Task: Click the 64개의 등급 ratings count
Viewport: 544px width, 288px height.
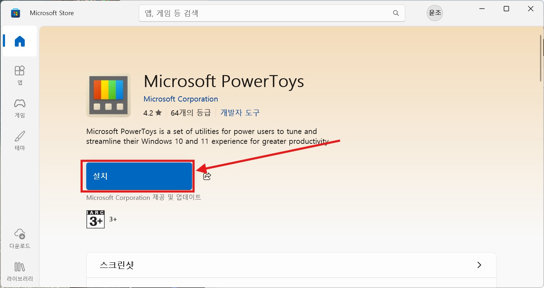Action: [191, 113]
